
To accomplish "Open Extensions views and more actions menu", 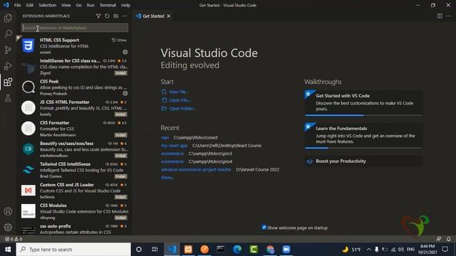I will [125, 16].
